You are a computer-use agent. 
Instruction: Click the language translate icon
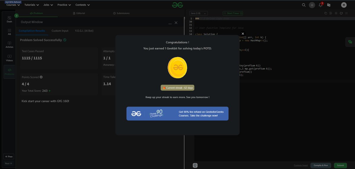coord(329,5)
